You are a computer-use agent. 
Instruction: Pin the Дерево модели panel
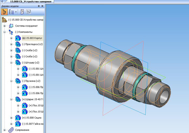pyautogui.click(x=39, y=6)
